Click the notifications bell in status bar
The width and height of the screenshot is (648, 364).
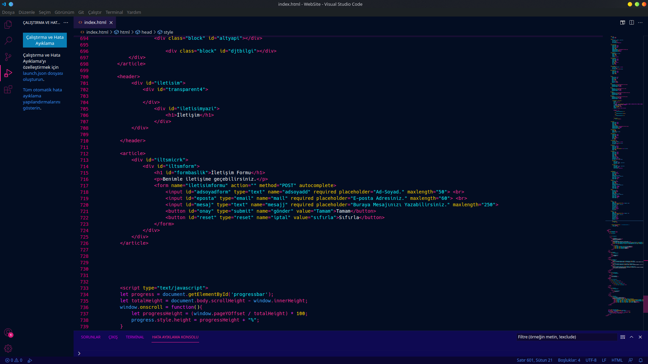point(641,360)
